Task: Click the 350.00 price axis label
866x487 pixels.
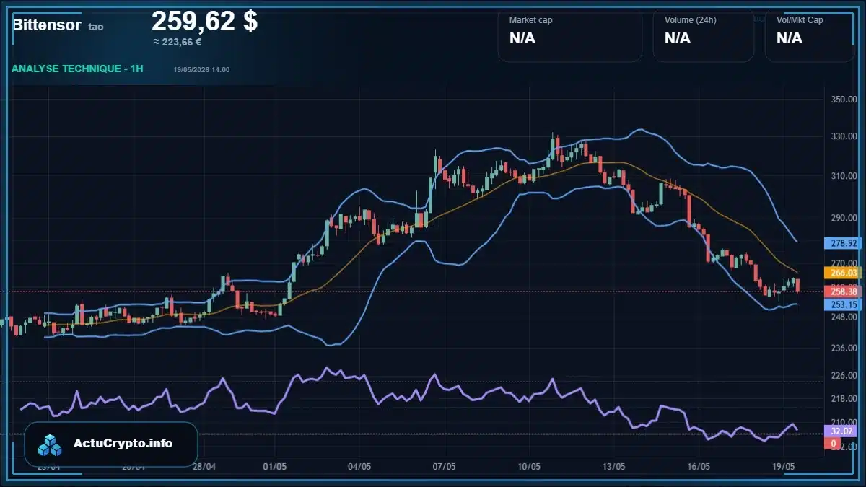Action: (843, 100)
